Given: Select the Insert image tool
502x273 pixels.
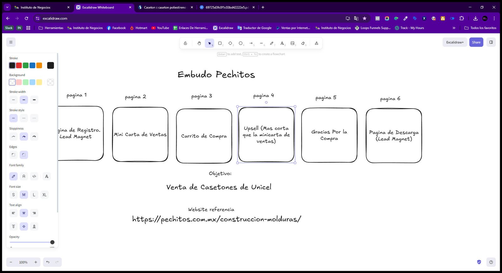Looking at the screenshot, I should click(292, 43).
